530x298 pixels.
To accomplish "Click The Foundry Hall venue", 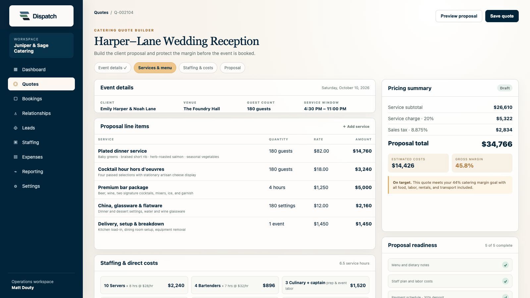I will [202, 109].
